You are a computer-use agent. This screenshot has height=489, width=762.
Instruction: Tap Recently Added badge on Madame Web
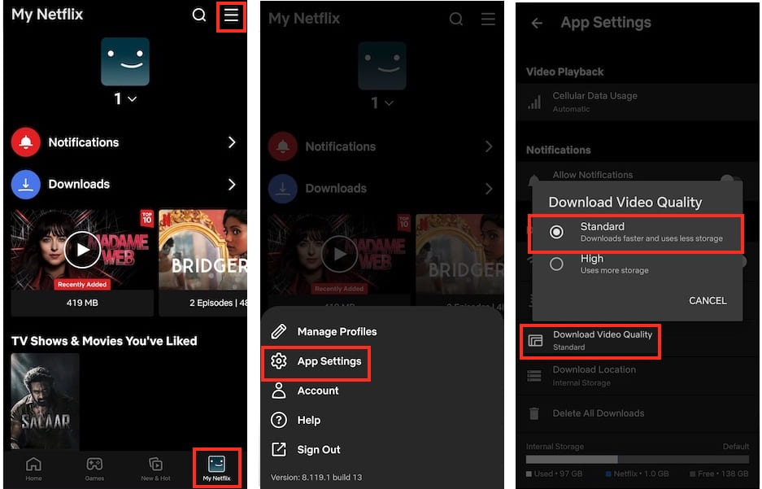[x=82, y=284]
